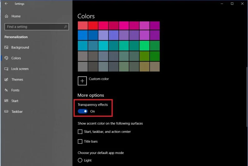Pick the hot pink swatch, fifth in top row
The height and width of the screenshot is (166, 248).
pos(124,26)
